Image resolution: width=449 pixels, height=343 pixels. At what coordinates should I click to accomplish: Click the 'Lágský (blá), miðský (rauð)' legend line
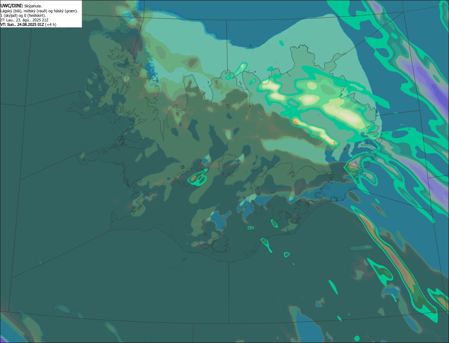39,11
